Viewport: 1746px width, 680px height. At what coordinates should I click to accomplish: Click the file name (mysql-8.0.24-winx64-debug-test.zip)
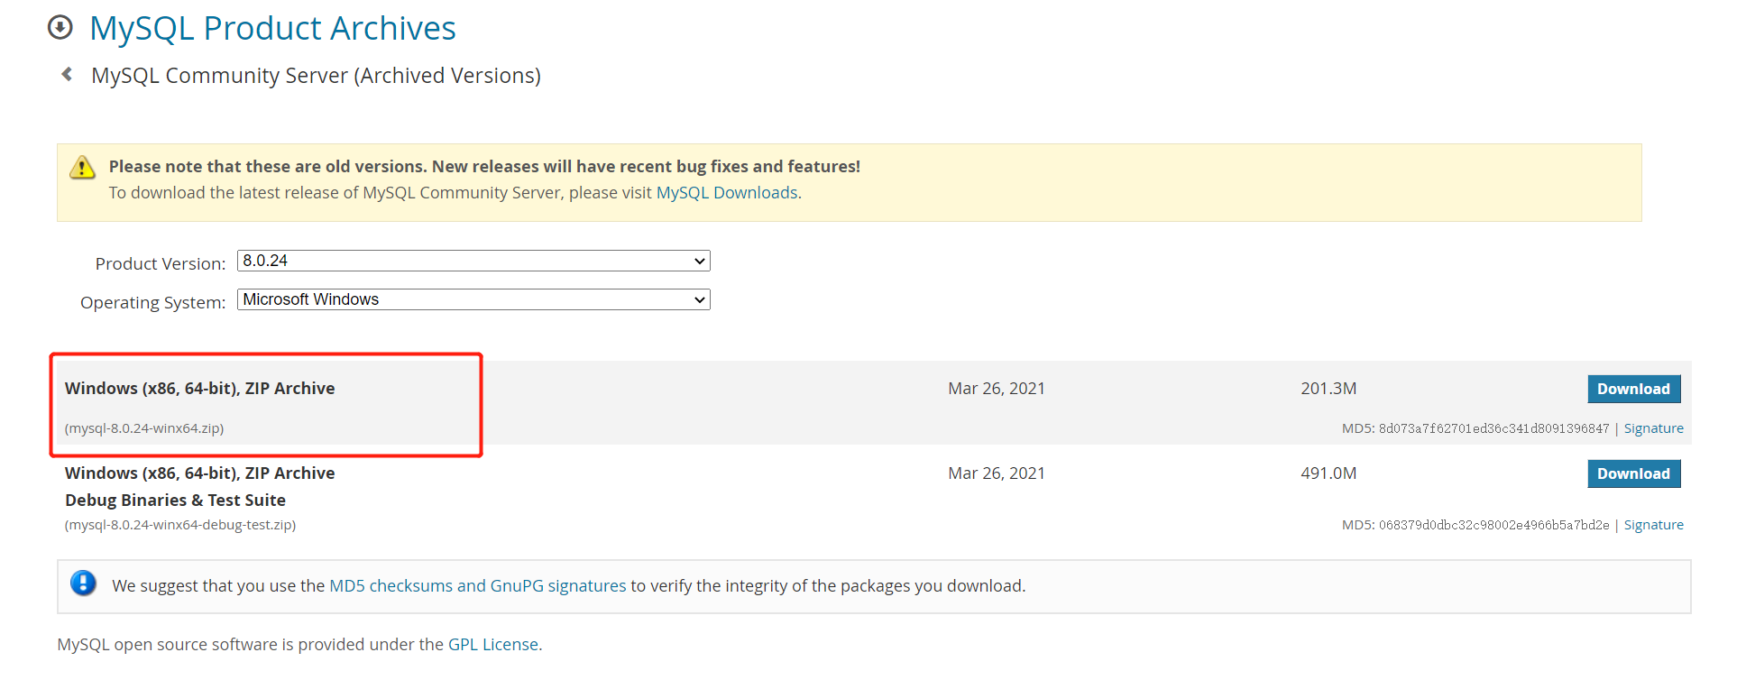[180, 525]
